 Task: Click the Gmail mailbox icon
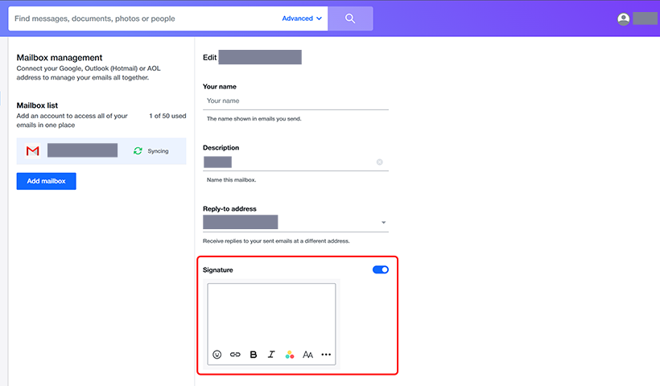click(32, 150)
